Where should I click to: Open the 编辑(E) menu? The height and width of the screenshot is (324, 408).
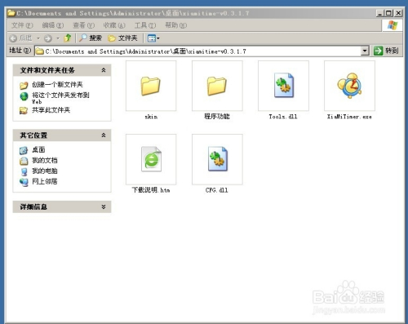click(53, 25)
